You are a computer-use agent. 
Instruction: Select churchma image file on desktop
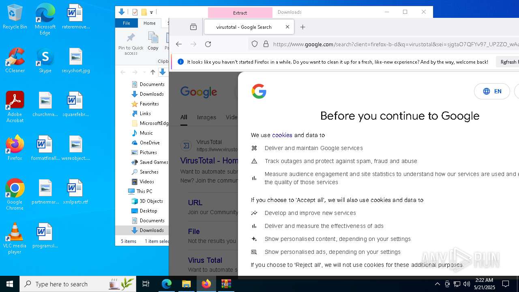pos(45,105)
